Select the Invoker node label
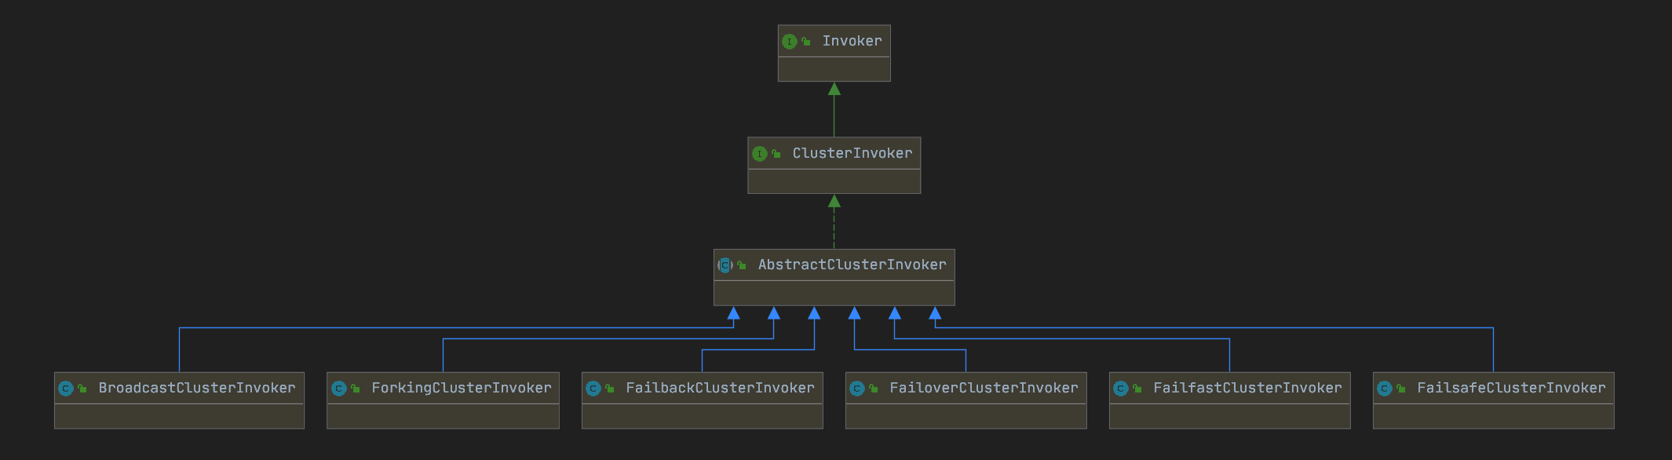 852,41
